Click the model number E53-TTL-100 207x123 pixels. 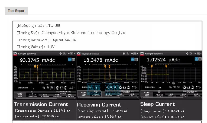[49, 25]
